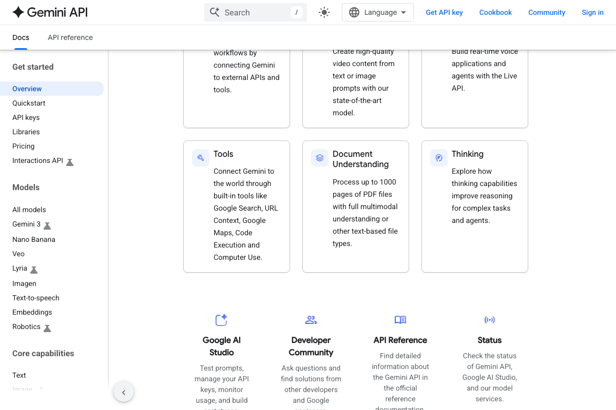
Task: Click the API Reference book icon
Action: [x=400, y=319]
